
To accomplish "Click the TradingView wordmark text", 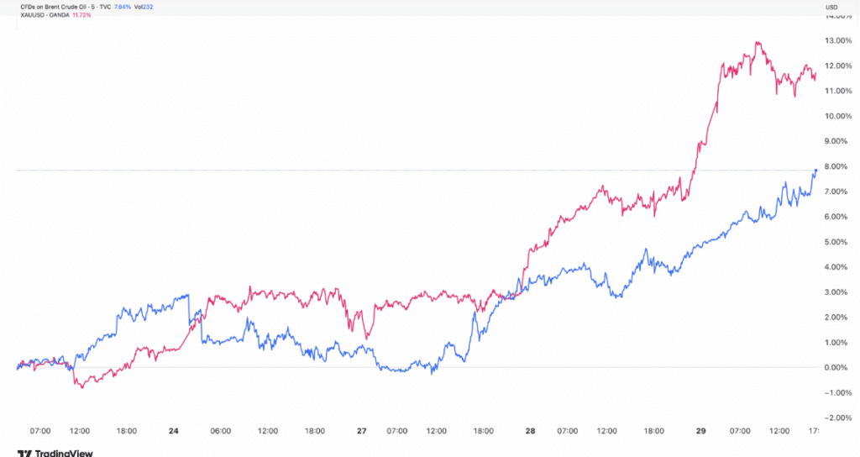I will pyautogui.click(x=66, y=452).
